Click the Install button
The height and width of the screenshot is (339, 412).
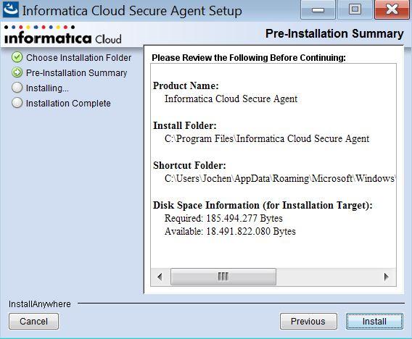pos(374,321)
